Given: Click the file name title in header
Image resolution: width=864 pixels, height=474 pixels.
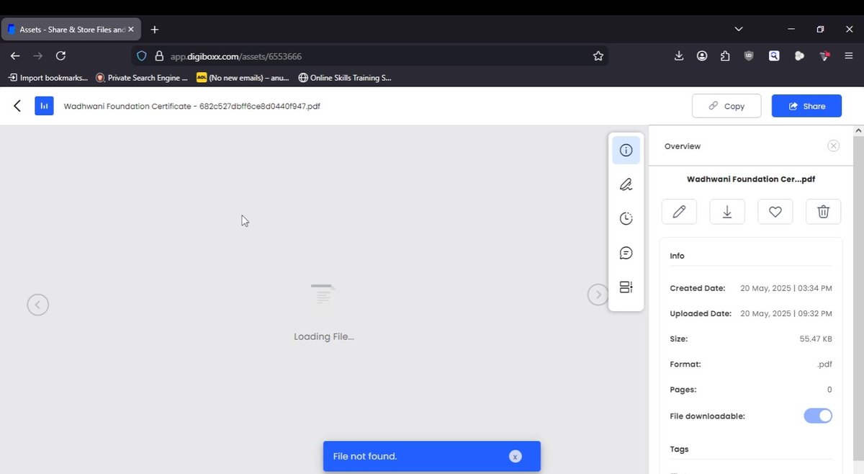Looking at the screenshot, I should [192, 106].
